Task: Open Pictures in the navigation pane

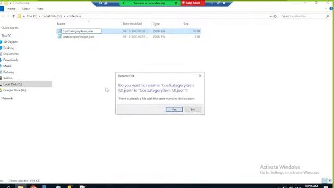Action: pos(8,72)
